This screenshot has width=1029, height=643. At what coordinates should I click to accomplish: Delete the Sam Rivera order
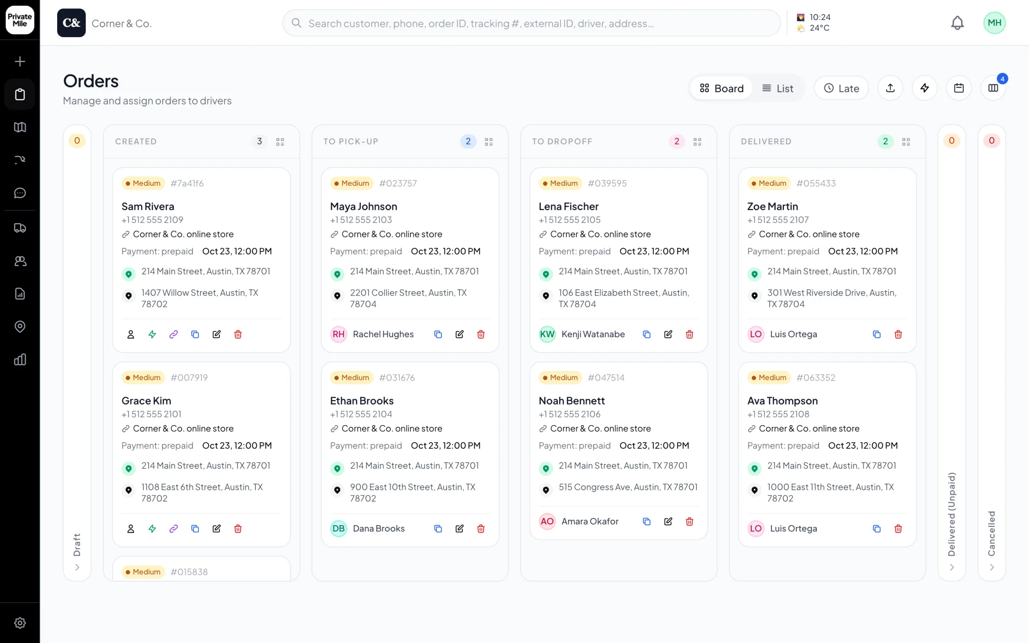click(x=238, y=334)
